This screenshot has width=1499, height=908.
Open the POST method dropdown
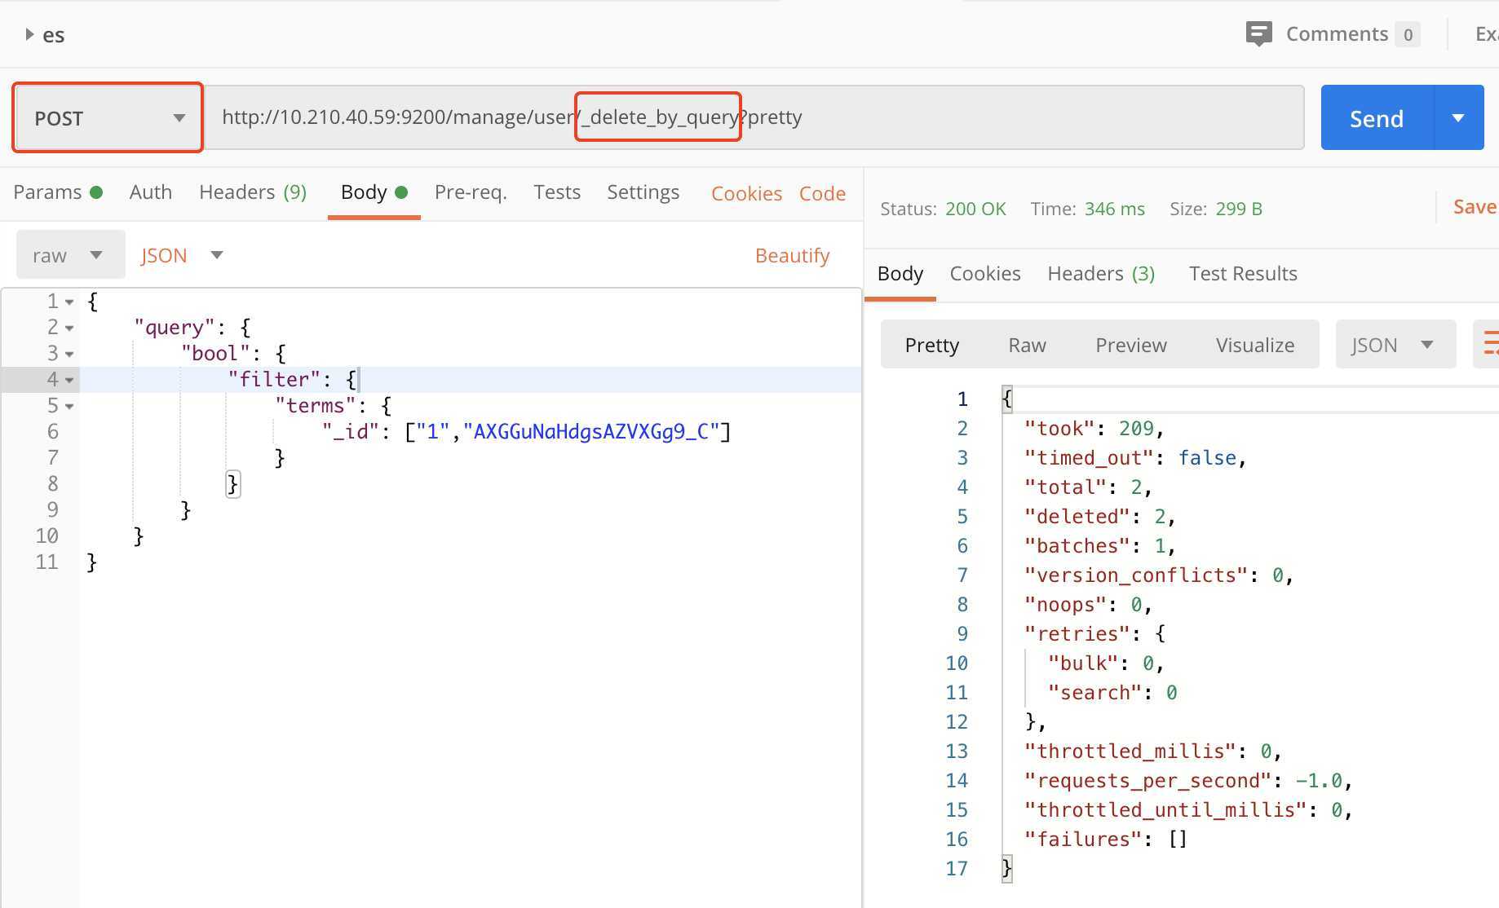pos(108,118)
